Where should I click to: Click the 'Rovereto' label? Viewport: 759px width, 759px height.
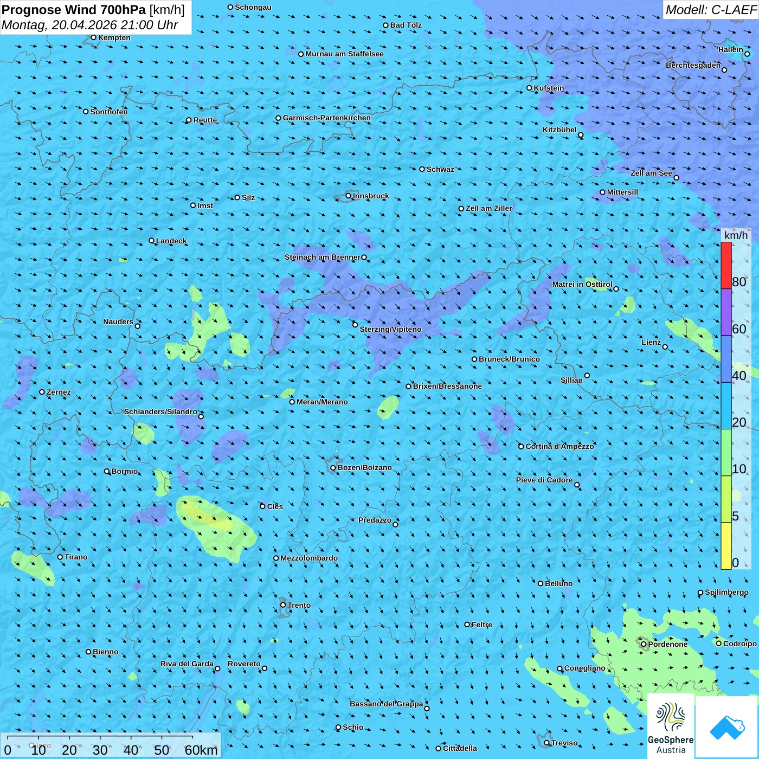tap(244, 664)
